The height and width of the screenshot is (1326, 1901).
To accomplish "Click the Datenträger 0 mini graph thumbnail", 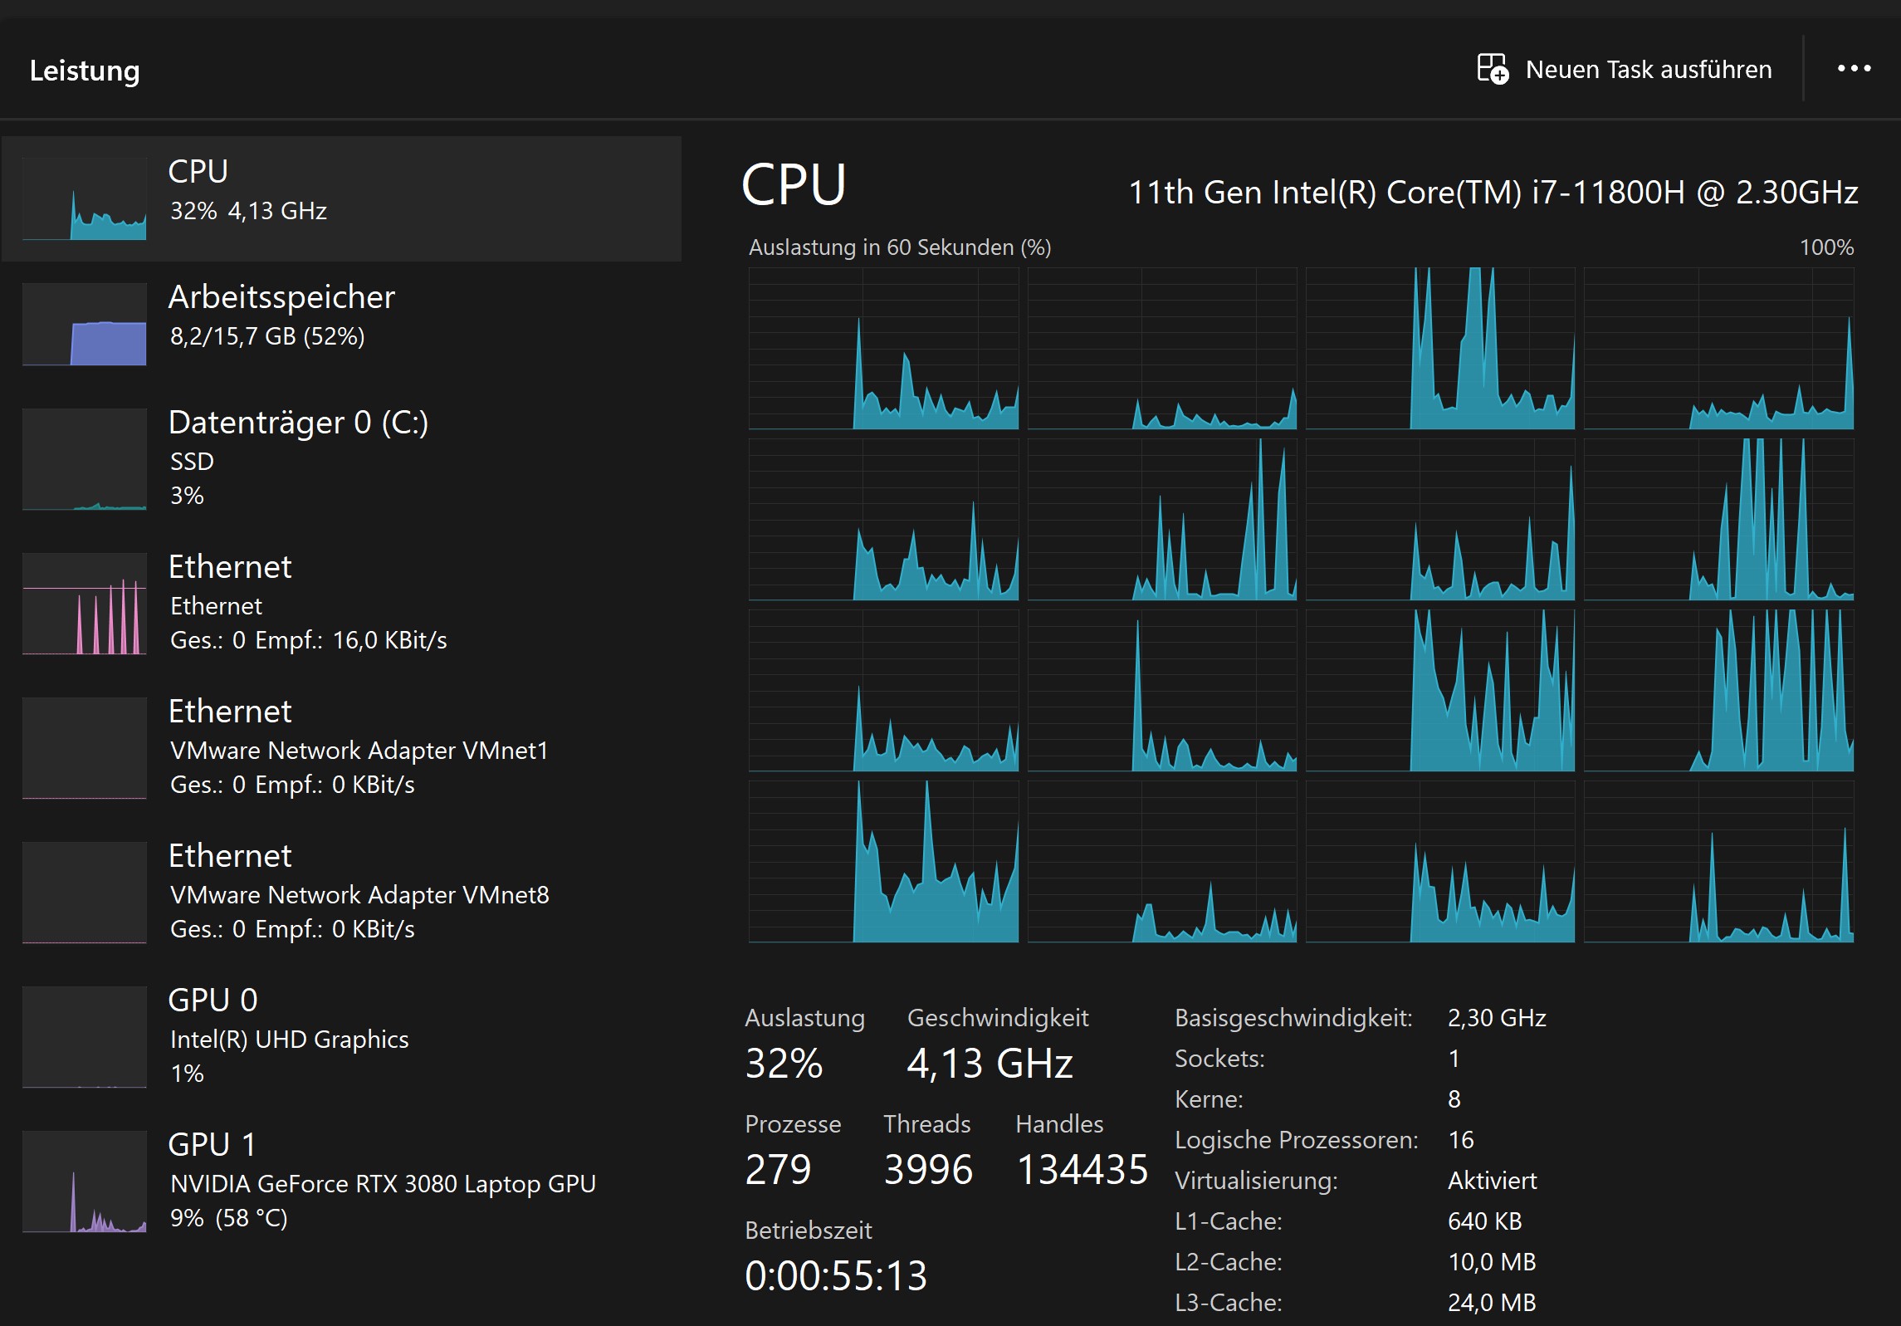I will pos(85,459).
